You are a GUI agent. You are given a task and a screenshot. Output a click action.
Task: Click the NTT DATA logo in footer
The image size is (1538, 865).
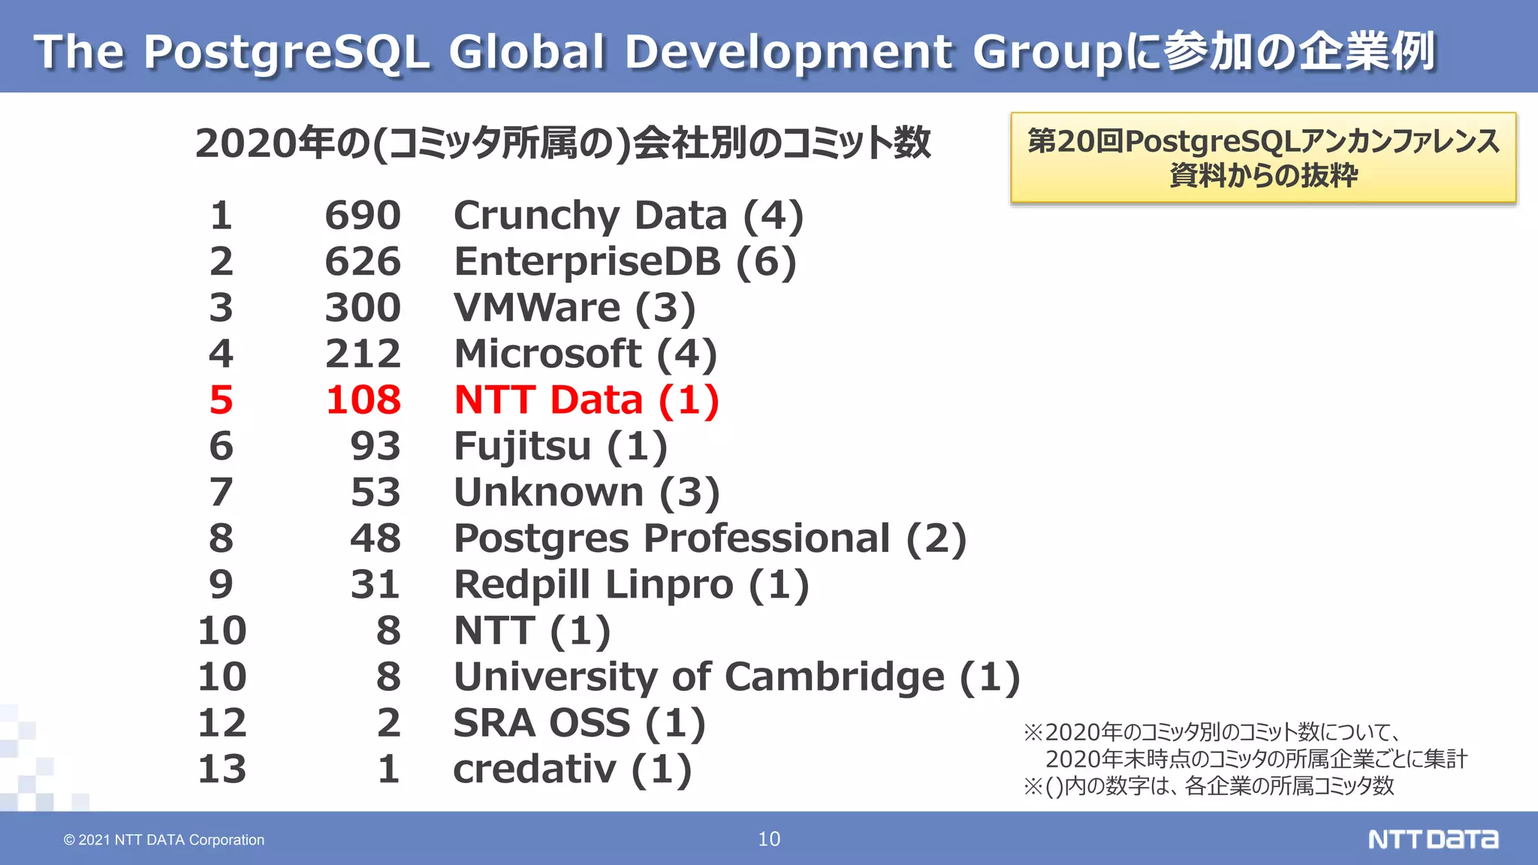(x=1433, y=839)
